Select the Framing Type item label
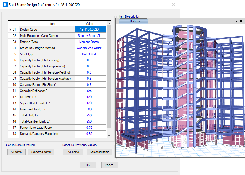245x175 pixels. 47,42
